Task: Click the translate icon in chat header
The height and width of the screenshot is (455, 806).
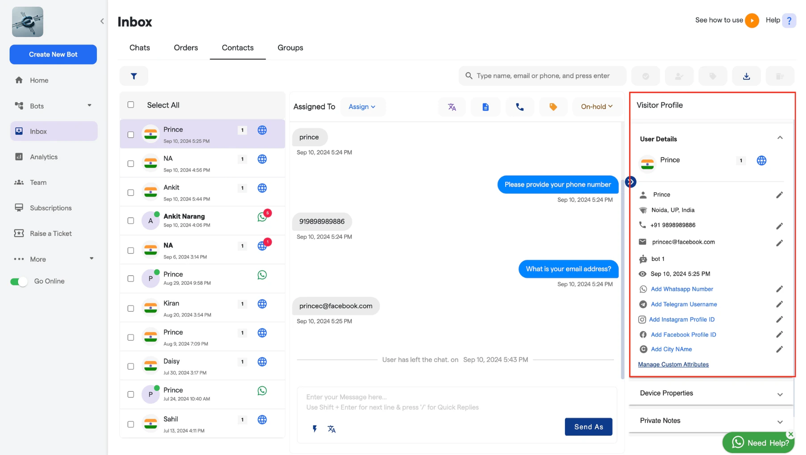Action: point(452,107)
